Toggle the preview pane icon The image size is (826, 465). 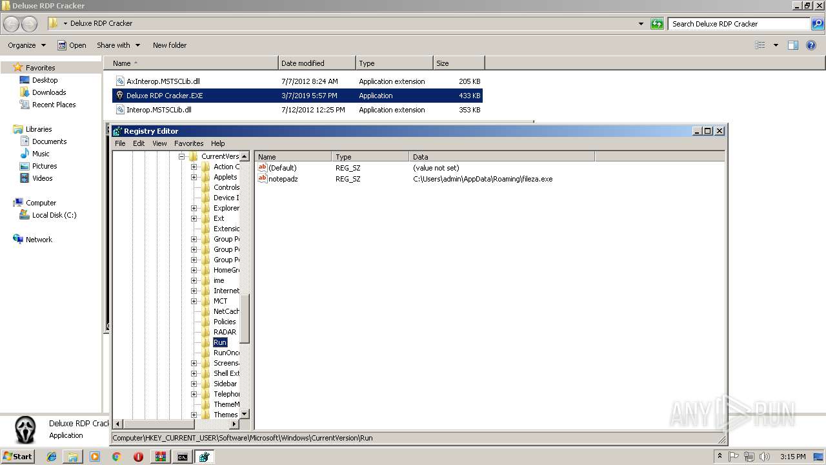(x=793, y=45)
